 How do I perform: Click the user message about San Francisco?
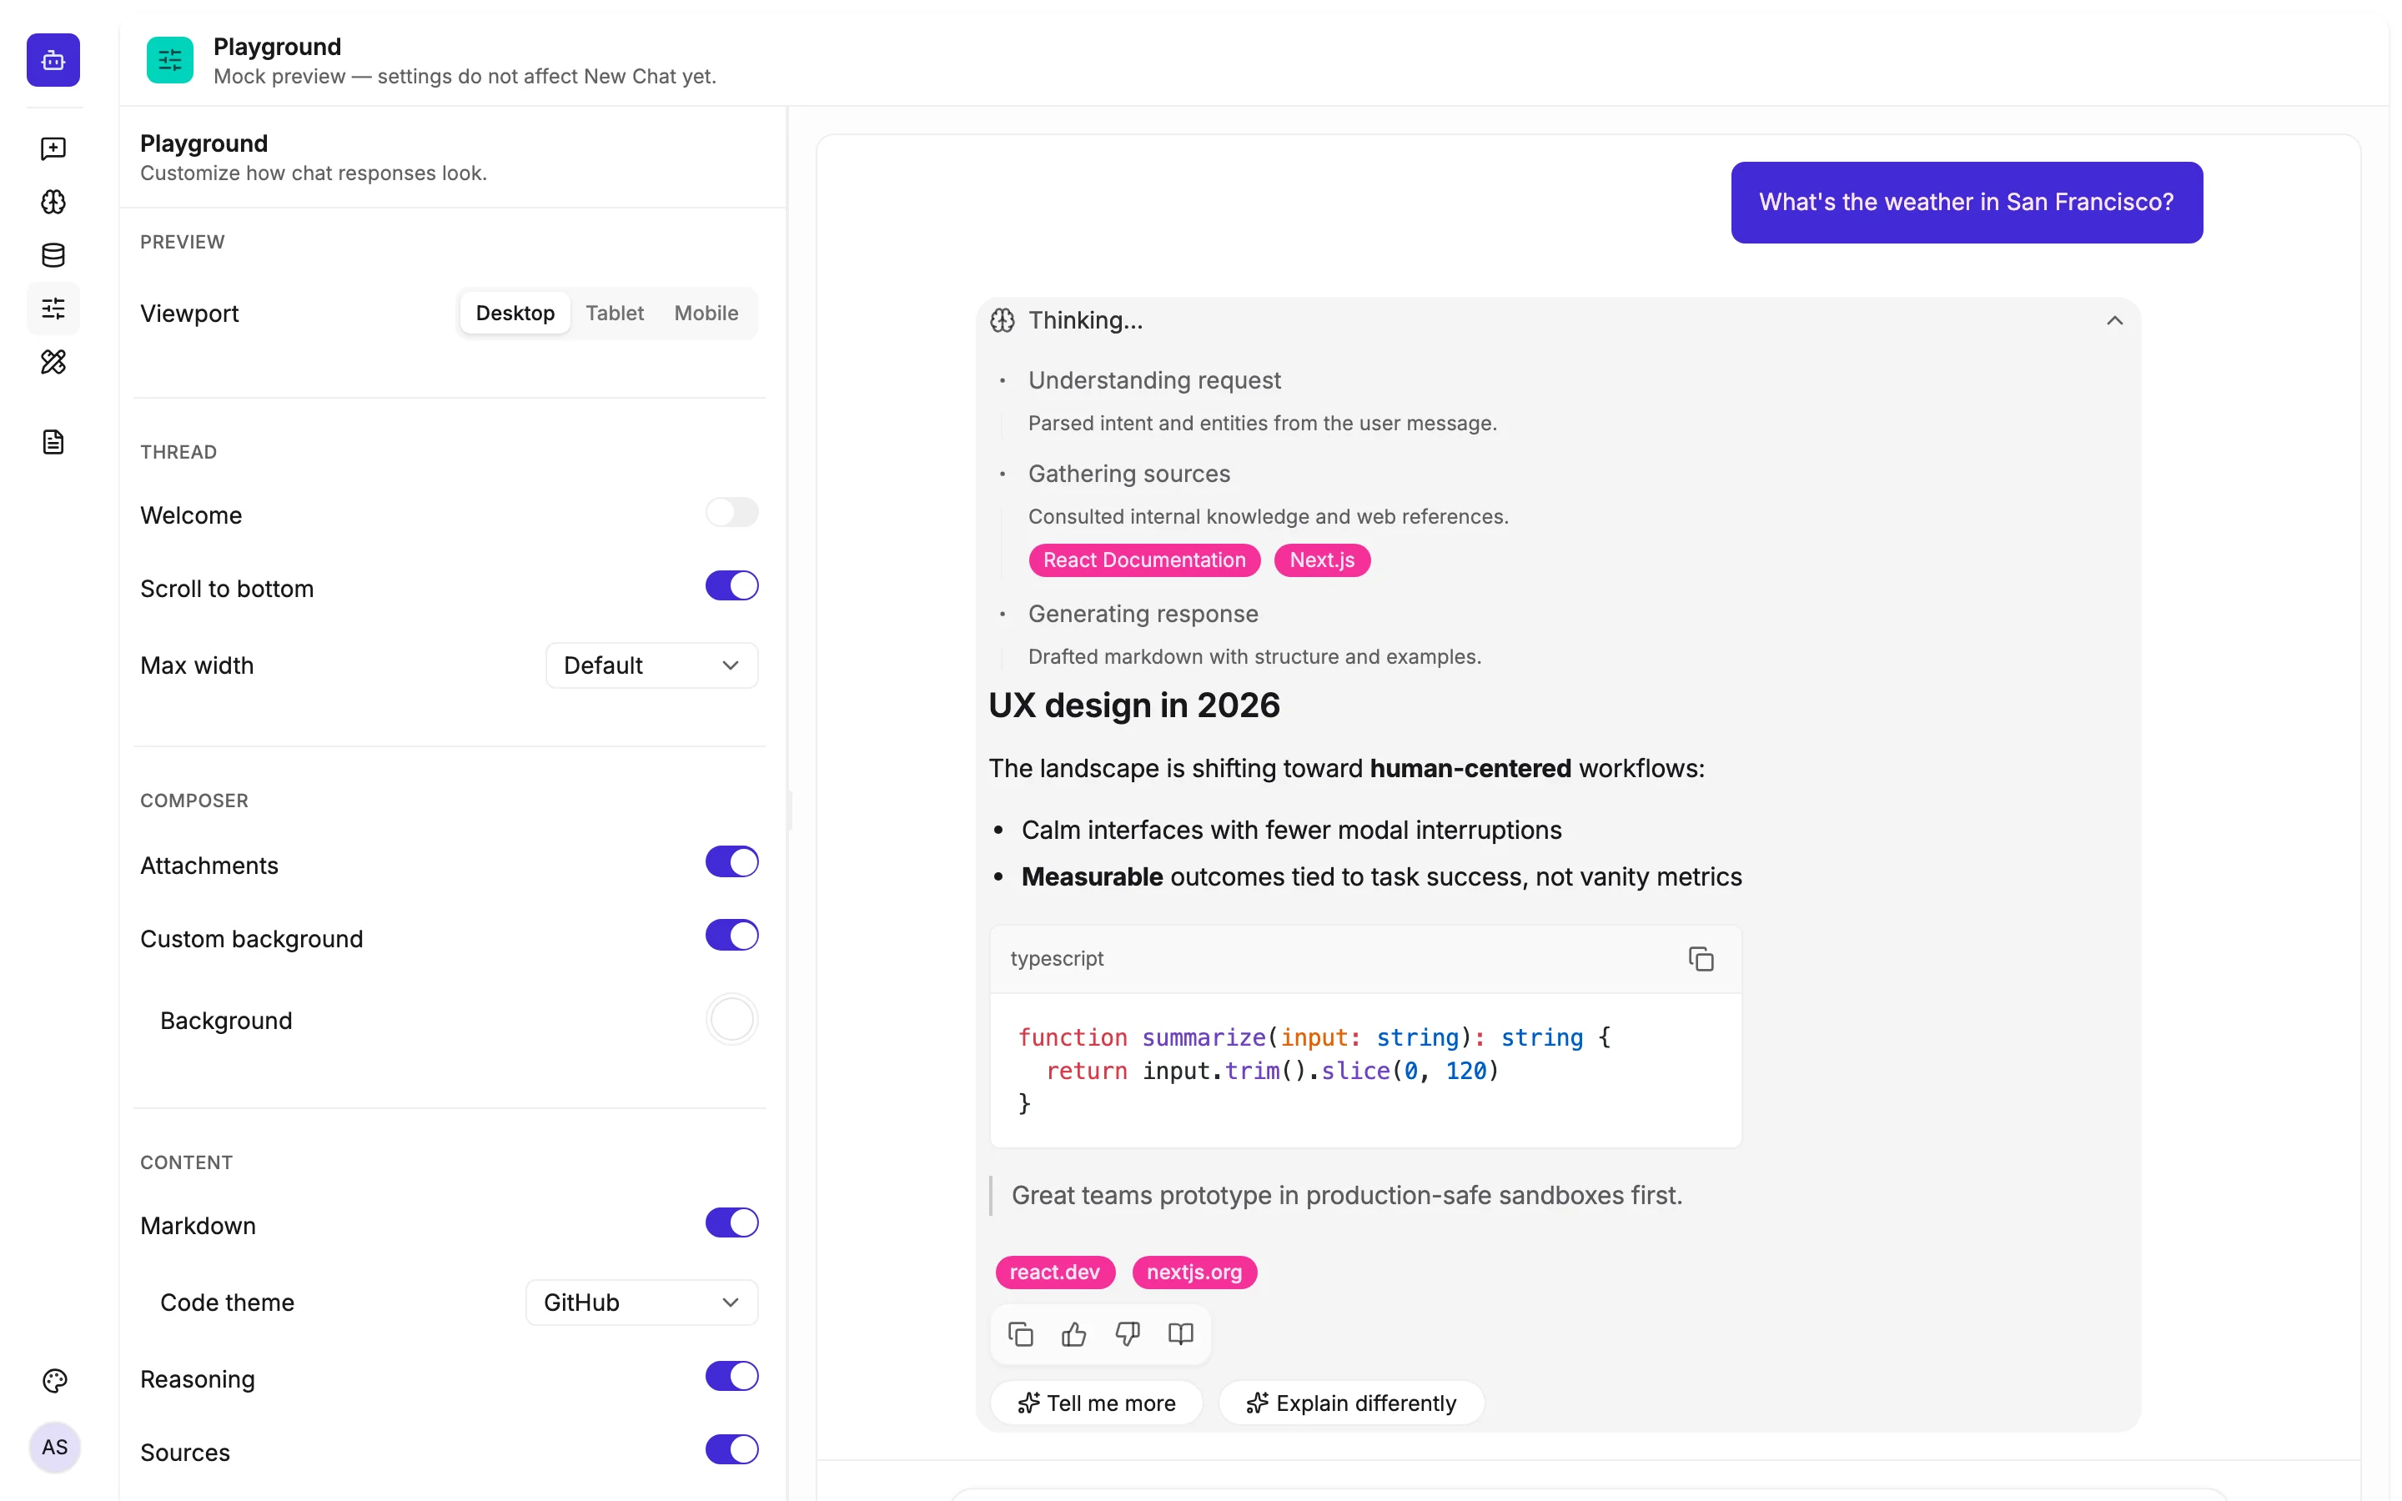coord(1967,202)
